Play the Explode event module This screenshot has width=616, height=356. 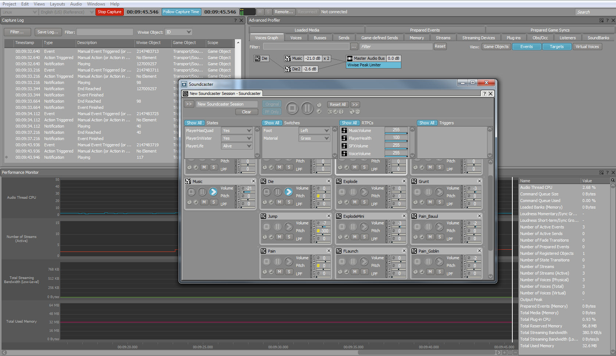point(364,192)
